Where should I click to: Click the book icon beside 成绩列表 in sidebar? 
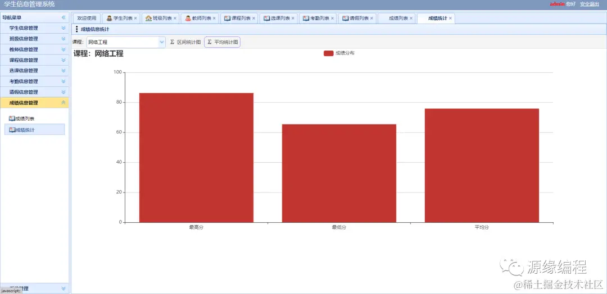pyautogui.click(x=12, y=118)
